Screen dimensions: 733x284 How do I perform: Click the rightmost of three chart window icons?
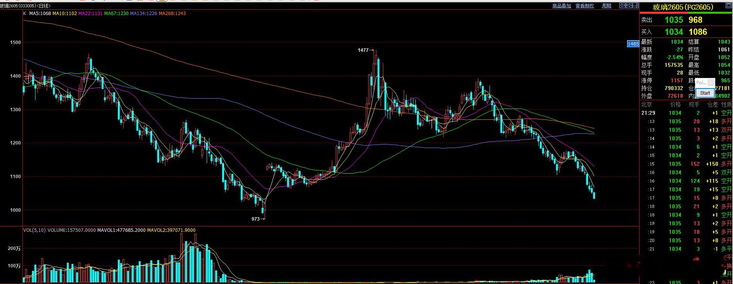[635, 5]
